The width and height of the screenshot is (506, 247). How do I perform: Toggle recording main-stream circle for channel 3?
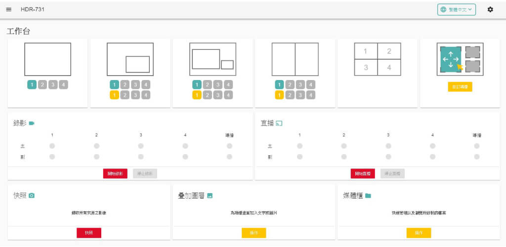pos(141,146)
